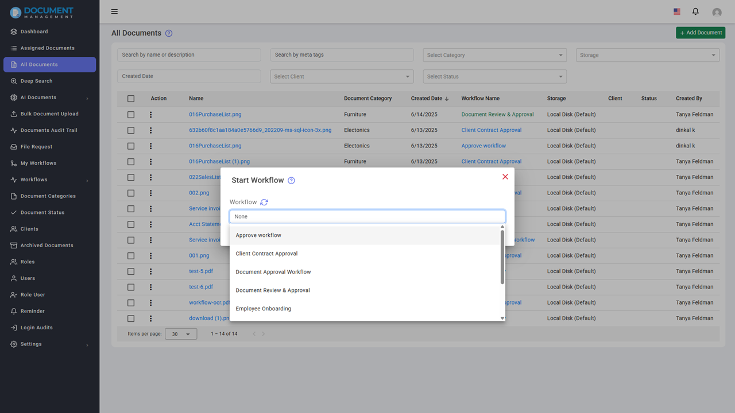
Task: Open the test-5.pdf document link
Action: [x=201, y=271]
